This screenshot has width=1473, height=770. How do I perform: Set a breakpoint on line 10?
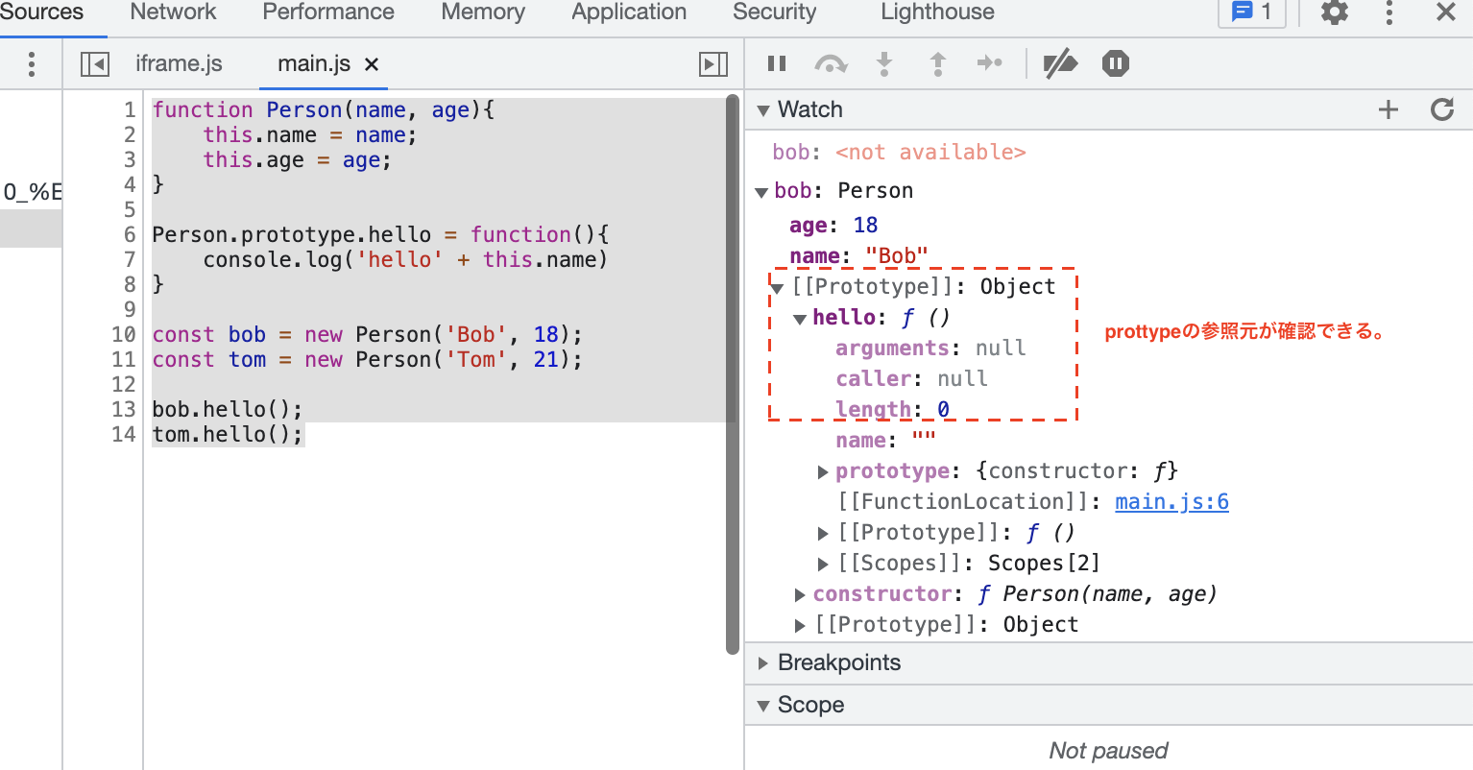[123, 334]
